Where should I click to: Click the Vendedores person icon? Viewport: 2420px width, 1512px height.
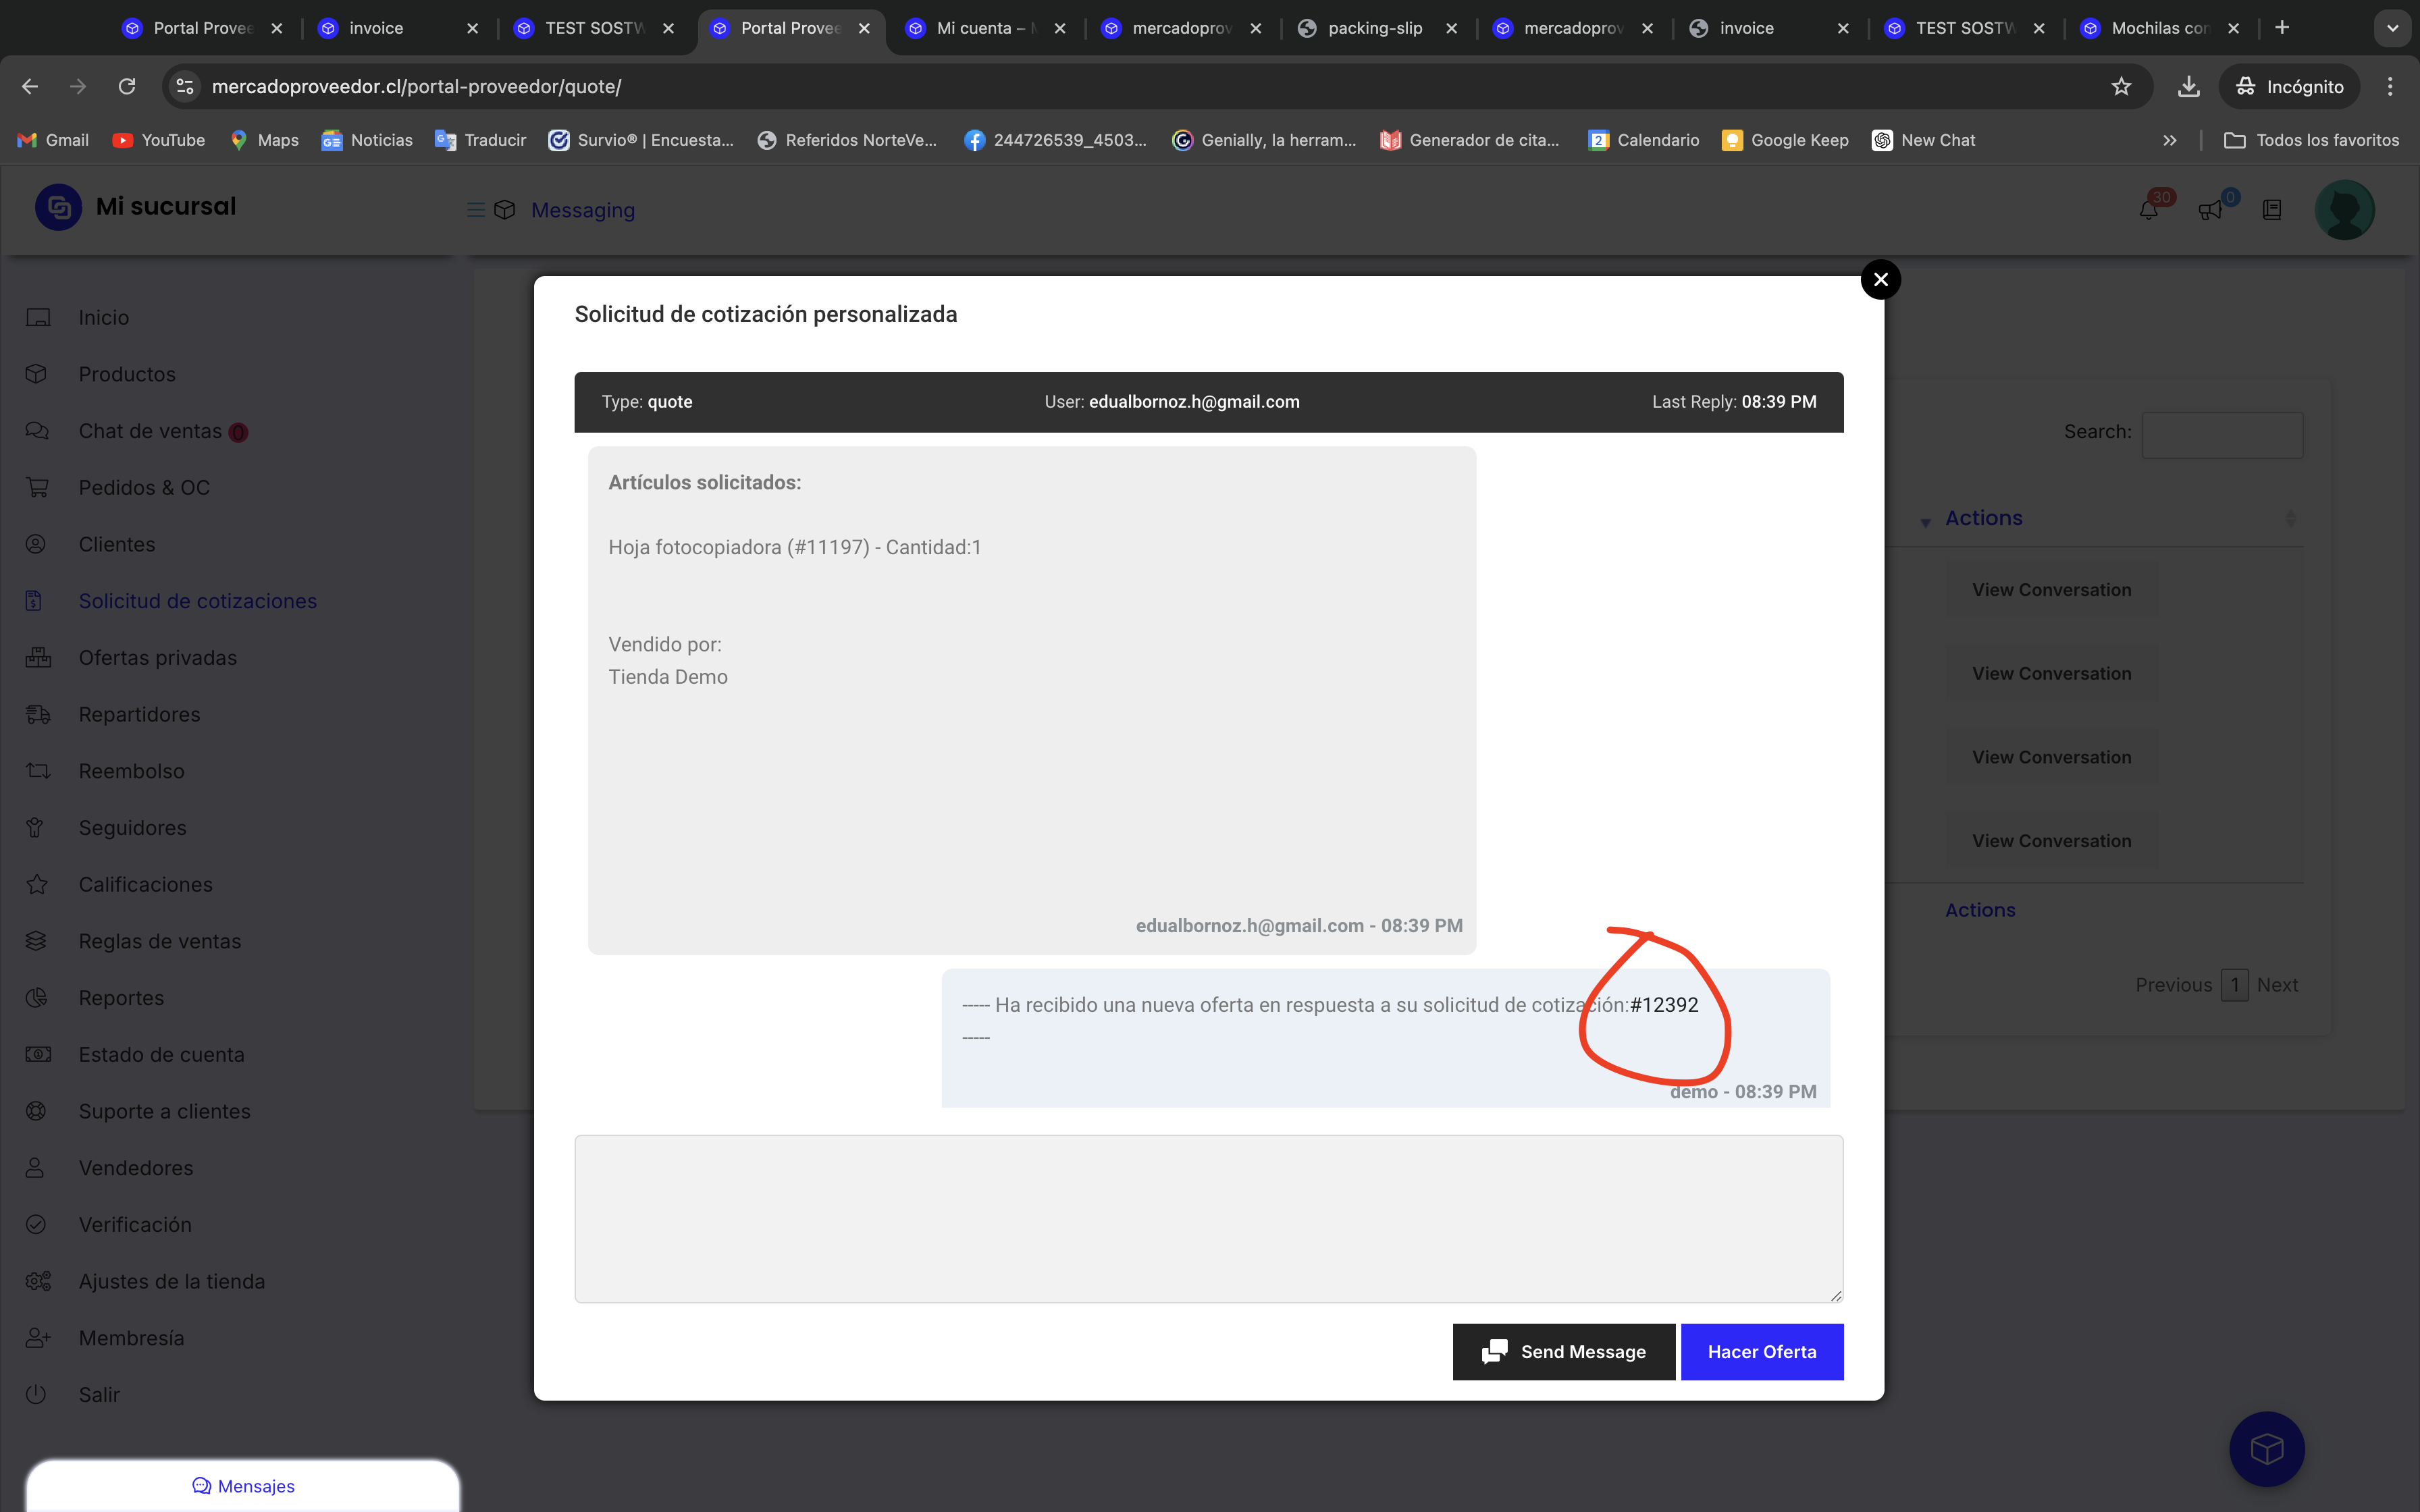pyautogui.click(x=35, y=1168)
